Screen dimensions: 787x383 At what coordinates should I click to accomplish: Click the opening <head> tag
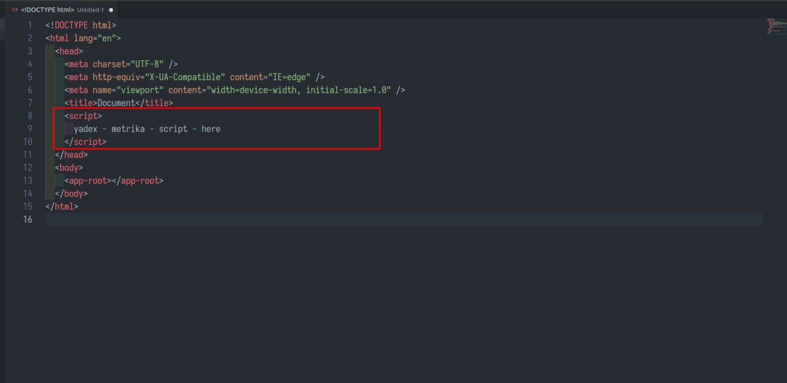[x=69, y=51]
